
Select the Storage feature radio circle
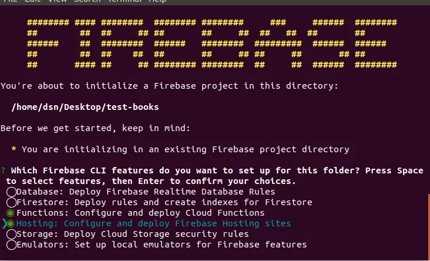coord(12,234)
